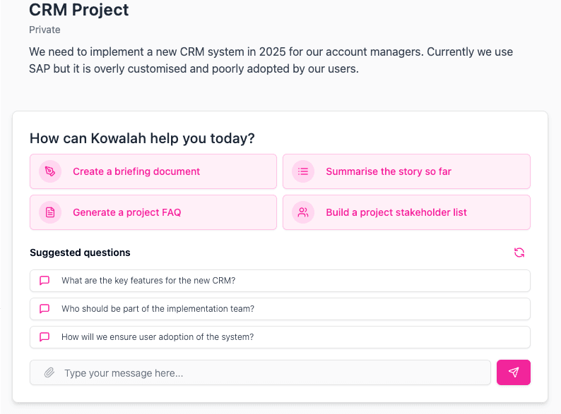Ask how we will ensure user adoption
The height and width of the screenshot is (414, 561).
[280, 337]
